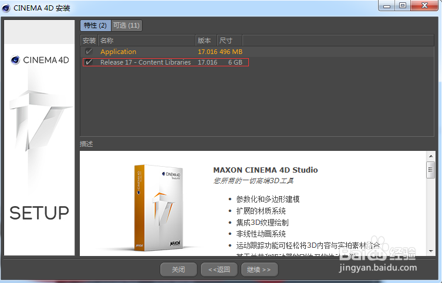442x283 pixels.
Task: Proceed with the 继续 >> button
Action: click(259, 269)
